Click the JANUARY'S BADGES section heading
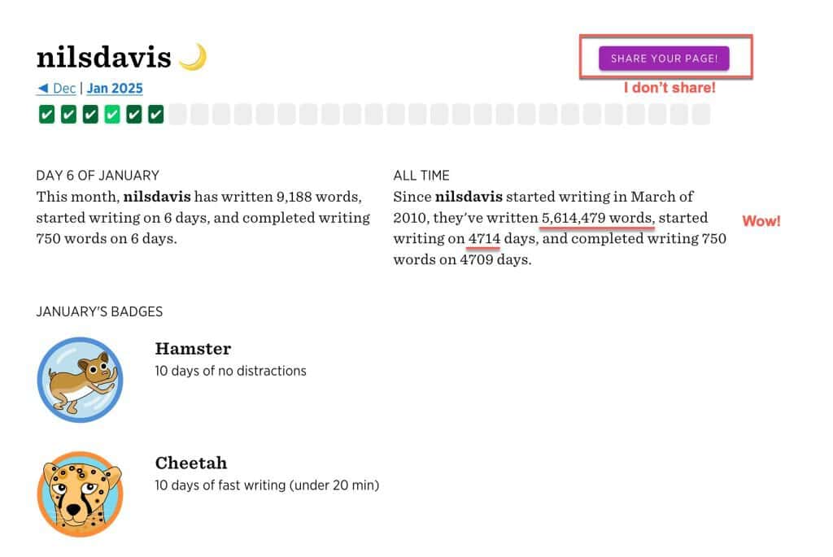The width and height of the screenshot is (833, 557). click(99, 311)
